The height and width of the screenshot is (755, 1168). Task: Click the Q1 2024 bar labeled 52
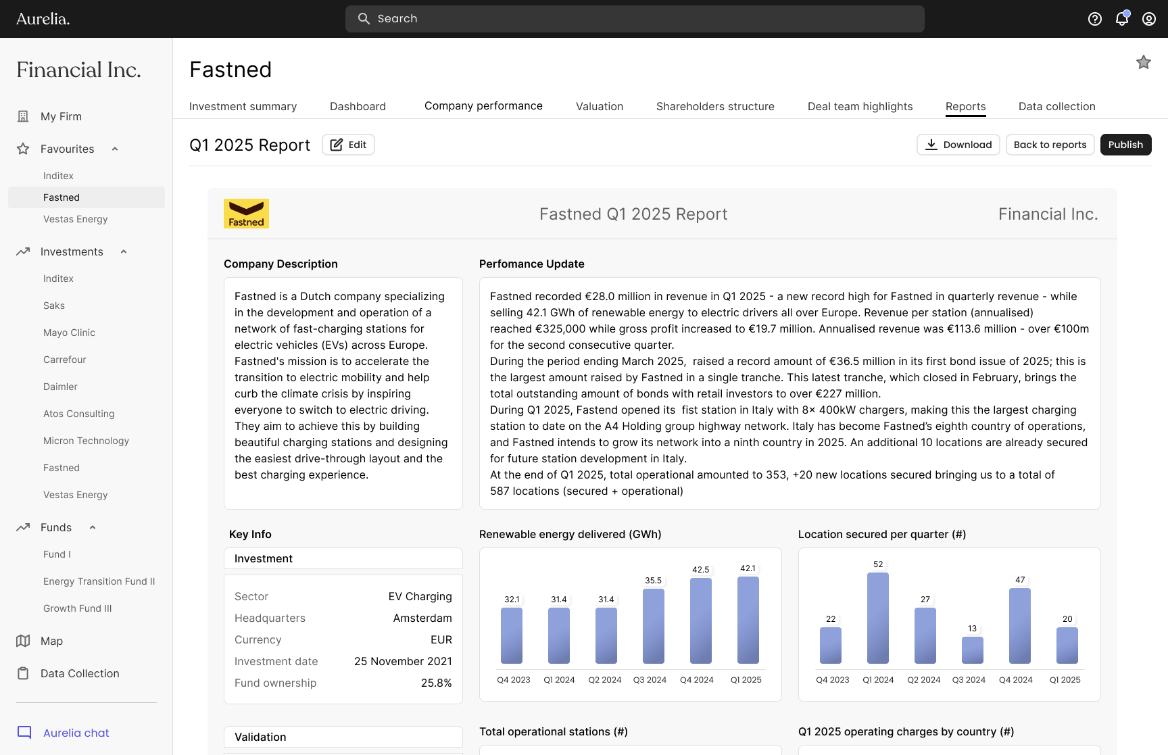pos(878,618)
